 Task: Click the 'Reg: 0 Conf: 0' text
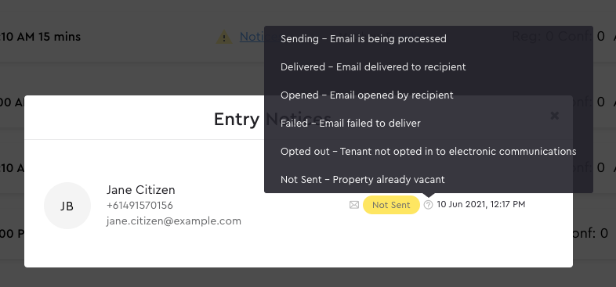(x=558, y=37)
